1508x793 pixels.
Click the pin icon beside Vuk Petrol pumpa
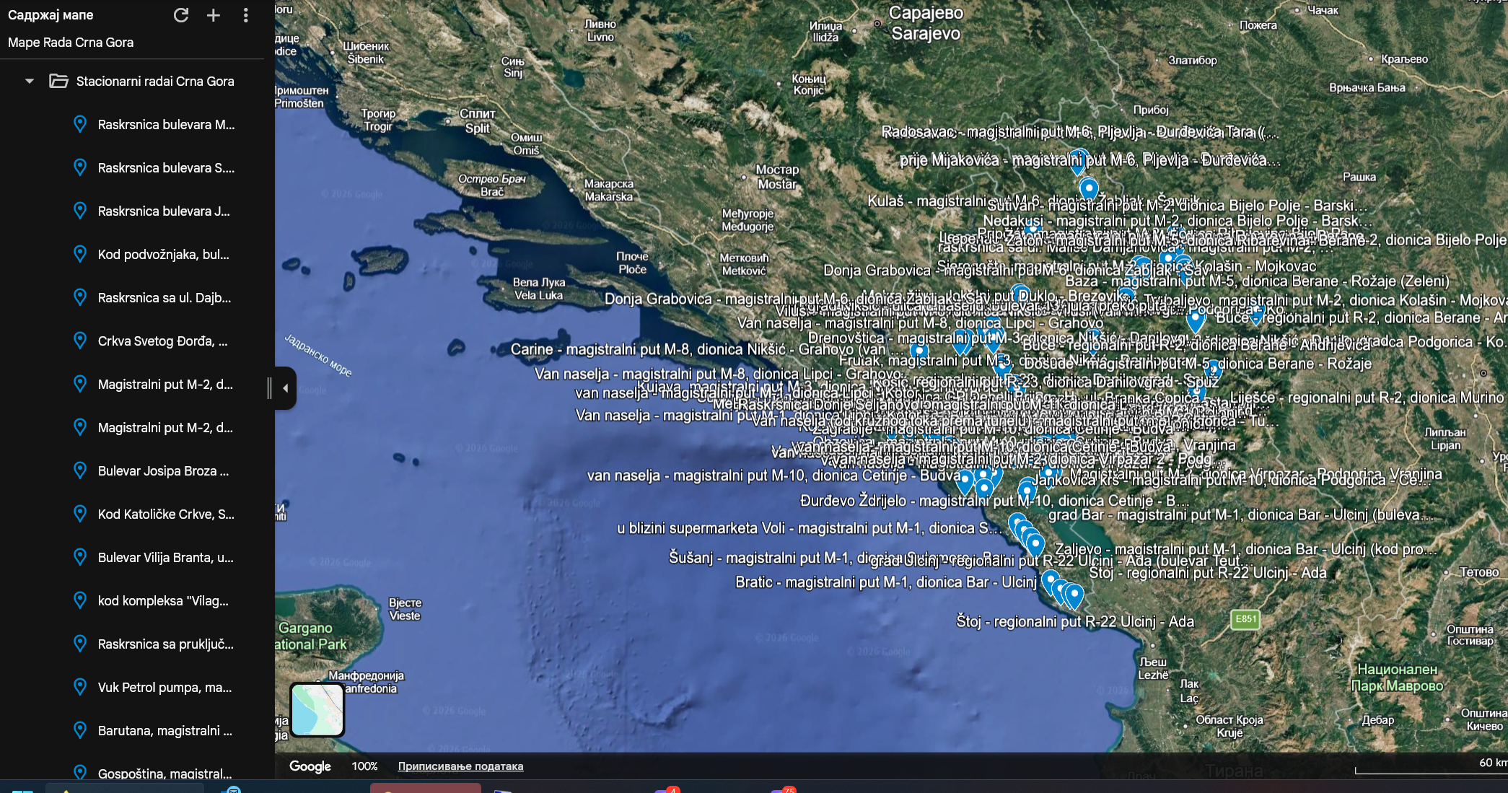point(80,687)
